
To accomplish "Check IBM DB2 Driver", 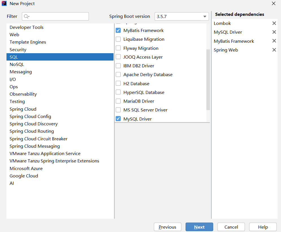I will (x=118, y=66).
